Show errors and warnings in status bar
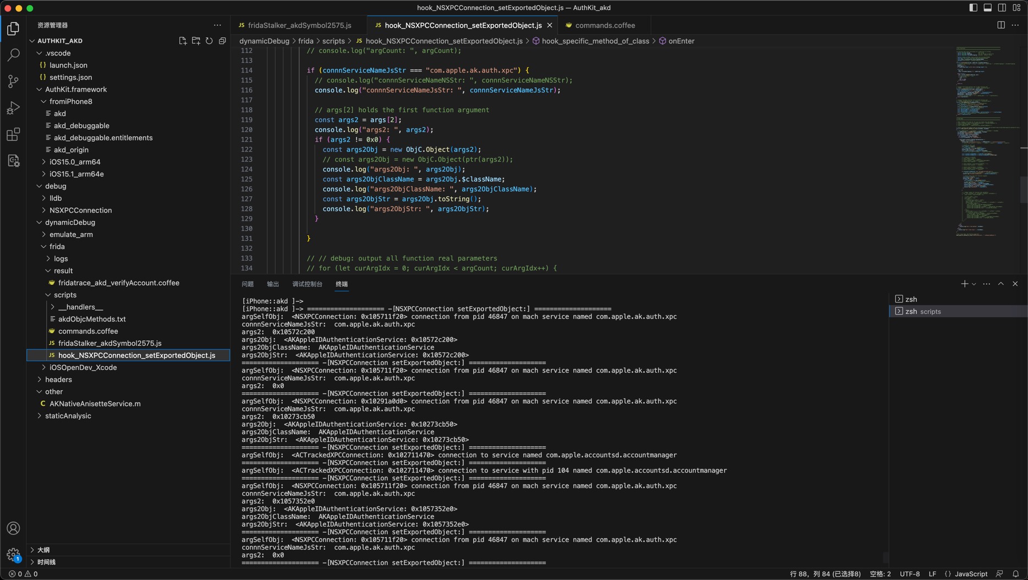Screen dimensions: 1028x580 (x=23, y=574)
